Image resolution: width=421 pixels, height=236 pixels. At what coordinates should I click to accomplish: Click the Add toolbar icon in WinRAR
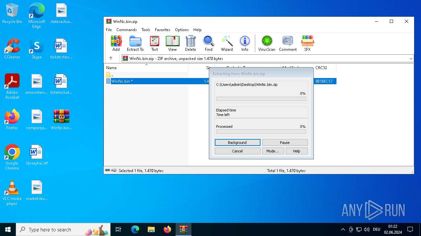pos(116,44)
